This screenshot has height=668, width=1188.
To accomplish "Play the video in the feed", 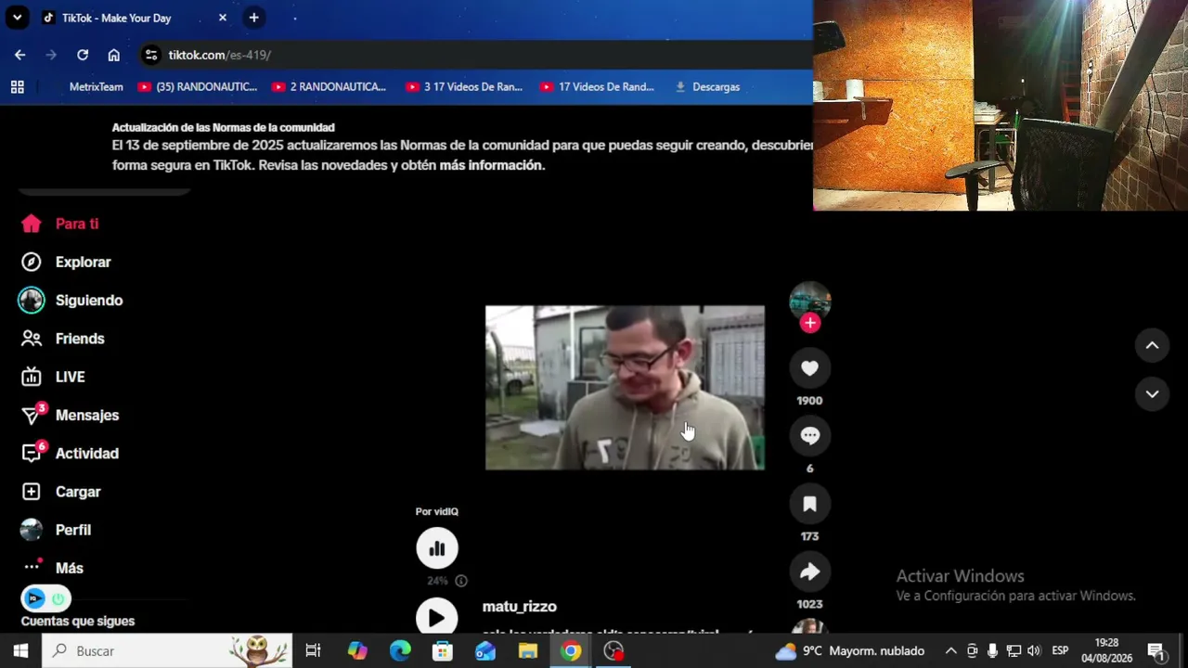I will click(625, 388).
